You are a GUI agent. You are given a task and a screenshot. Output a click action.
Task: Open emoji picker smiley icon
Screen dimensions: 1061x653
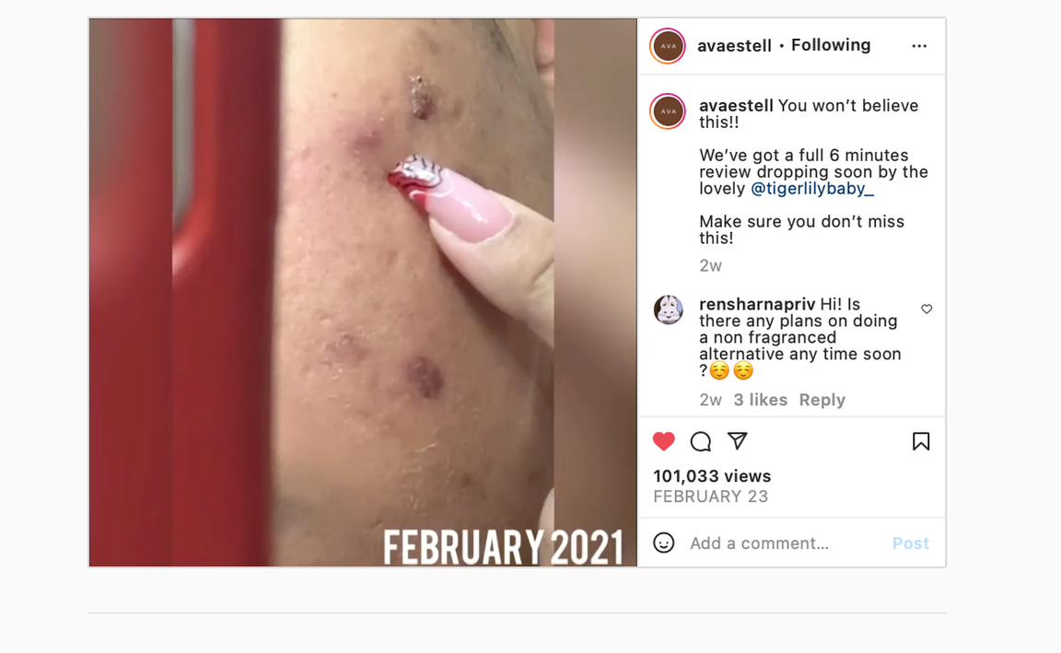pyautogui.click(x=664, y=542)
